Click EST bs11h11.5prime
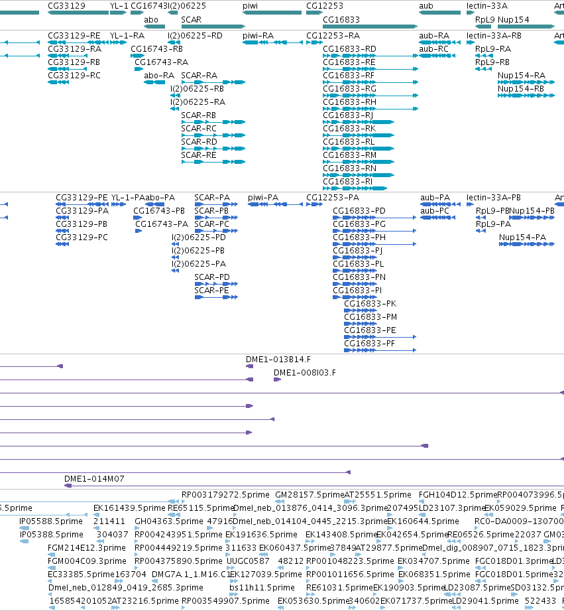The image size is (564, 611). (262, 587)
